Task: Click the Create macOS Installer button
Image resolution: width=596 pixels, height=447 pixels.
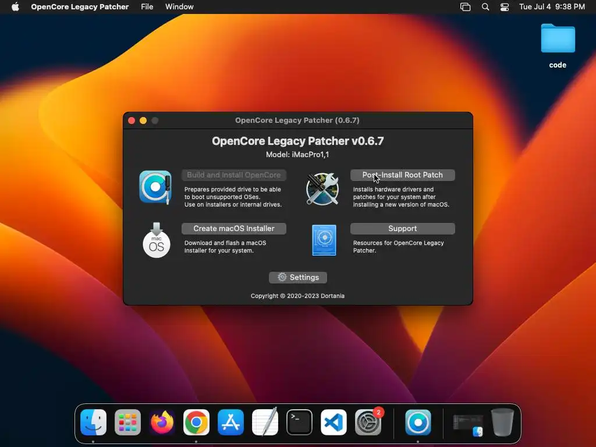Action: [x=234, y=228]
